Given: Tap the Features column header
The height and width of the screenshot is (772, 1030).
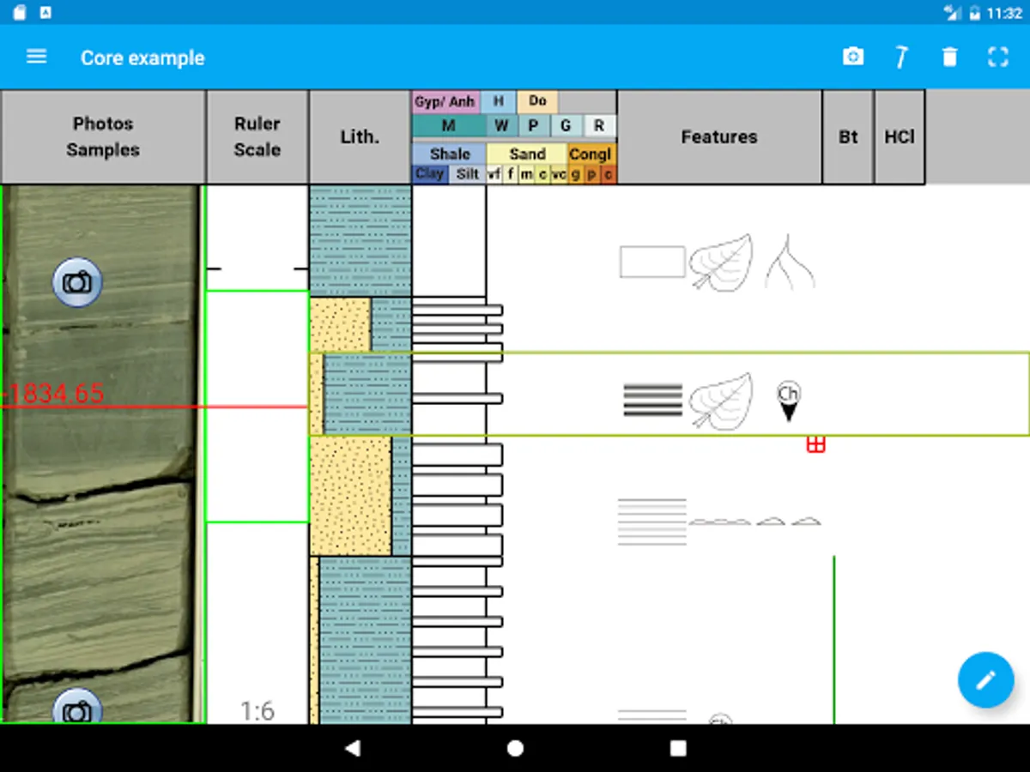Looking at the screenshot, I should pos(719,136).
